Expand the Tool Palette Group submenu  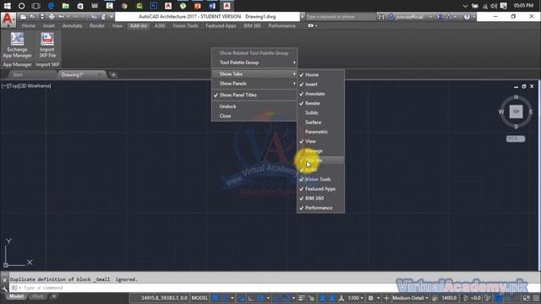(254, 62)
